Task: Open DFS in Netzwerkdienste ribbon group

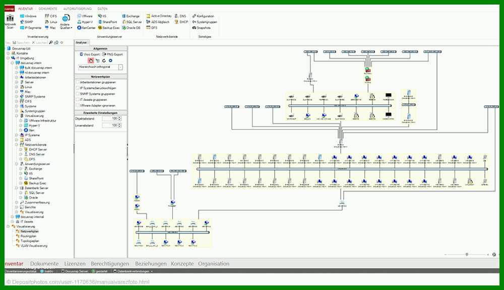Action: pyautogui.click(x=152, y=28)
